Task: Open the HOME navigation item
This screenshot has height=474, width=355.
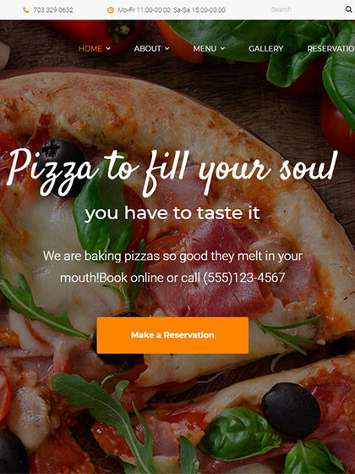Action: [x=90, y=48]
